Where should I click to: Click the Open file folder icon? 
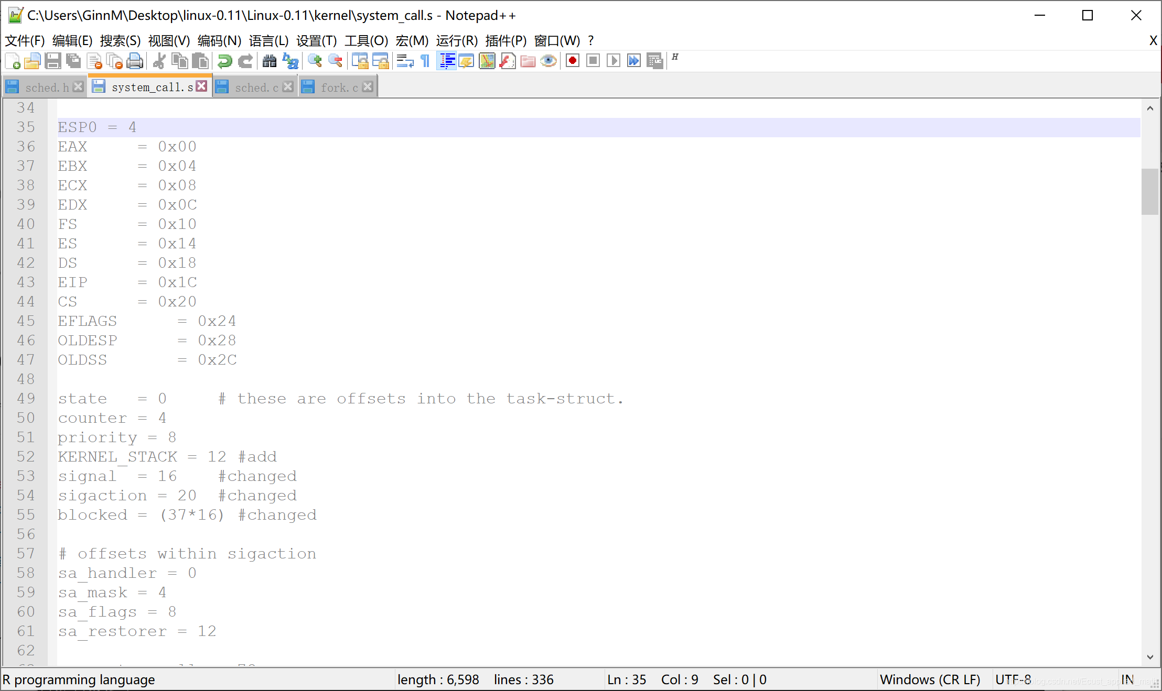(x=33, y=61)
